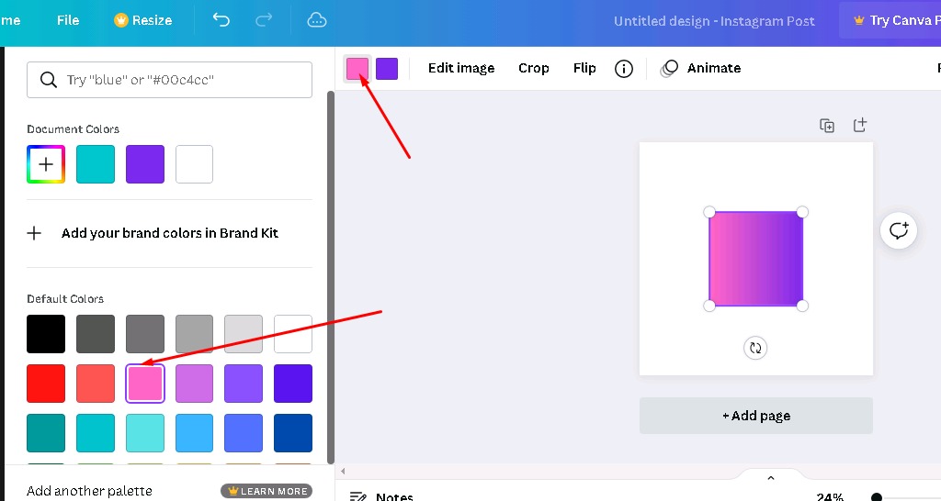Click the + Add page button
This screenshot has width=941, height=501.
(756, 416)
